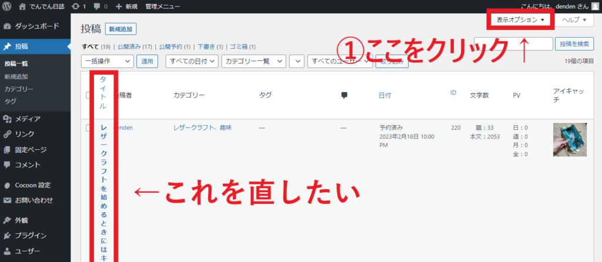Open the すべてのユーザー dropdown

pos(340,61)
